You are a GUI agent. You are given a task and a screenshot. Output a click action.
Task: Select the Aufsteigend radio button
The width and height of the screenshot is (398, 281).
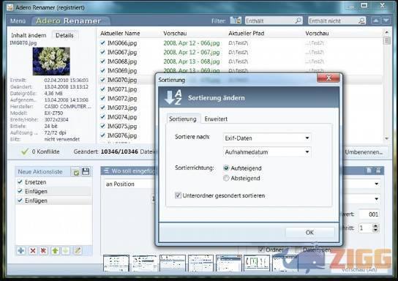click(226, 168)
